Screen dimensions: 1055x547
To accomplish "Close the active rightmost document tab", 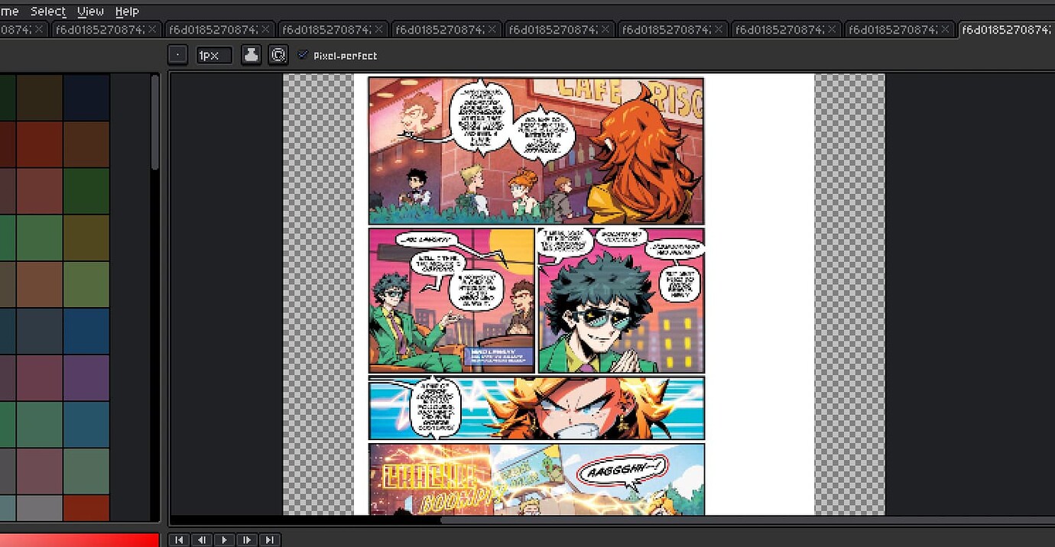I will [1052, 29].
